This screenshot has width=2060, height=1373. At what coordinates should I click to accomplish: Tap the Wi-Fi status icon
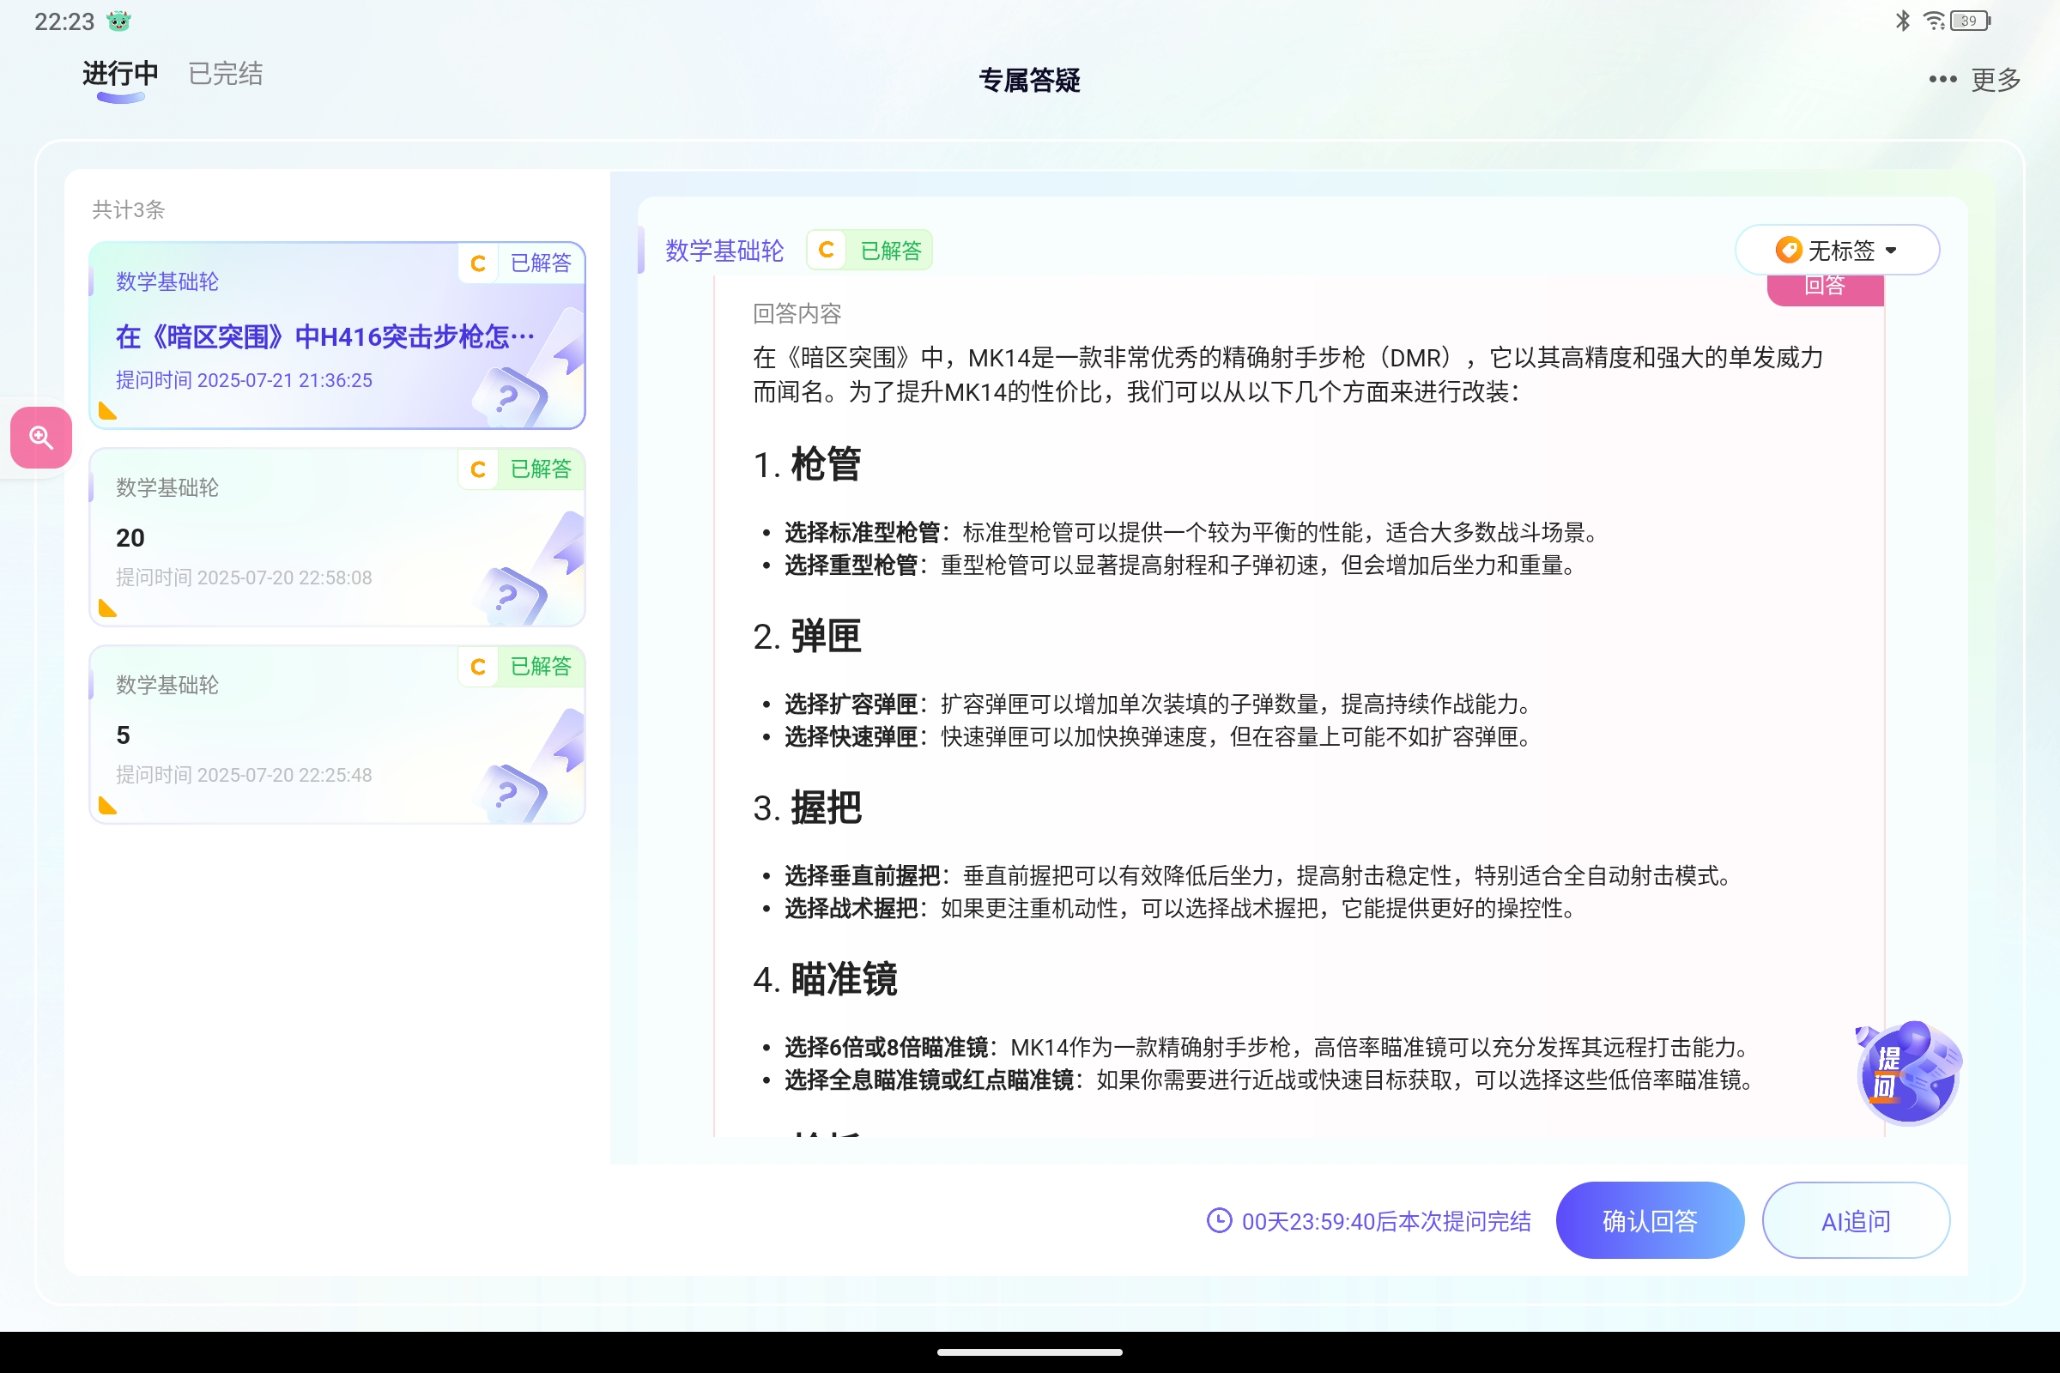pos(1933,21)
